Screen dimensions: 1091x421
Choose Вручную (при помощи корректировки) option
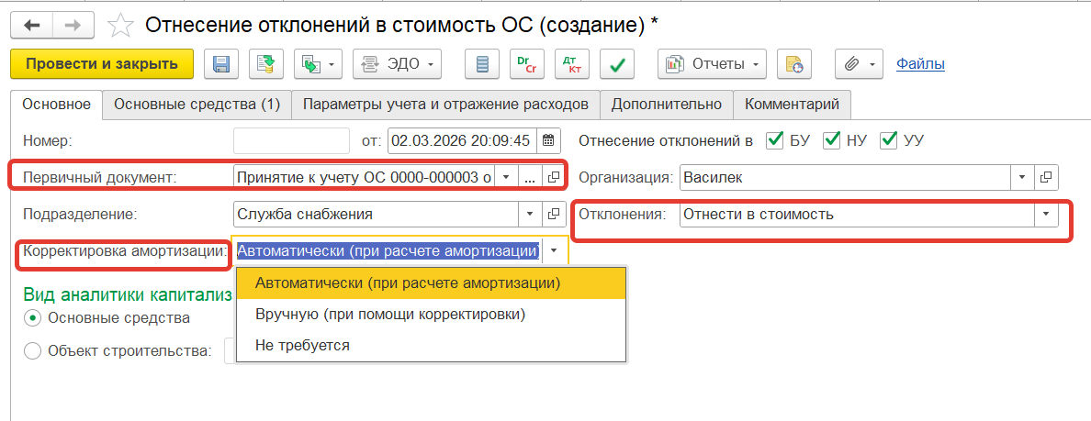[x=432, y=314]
